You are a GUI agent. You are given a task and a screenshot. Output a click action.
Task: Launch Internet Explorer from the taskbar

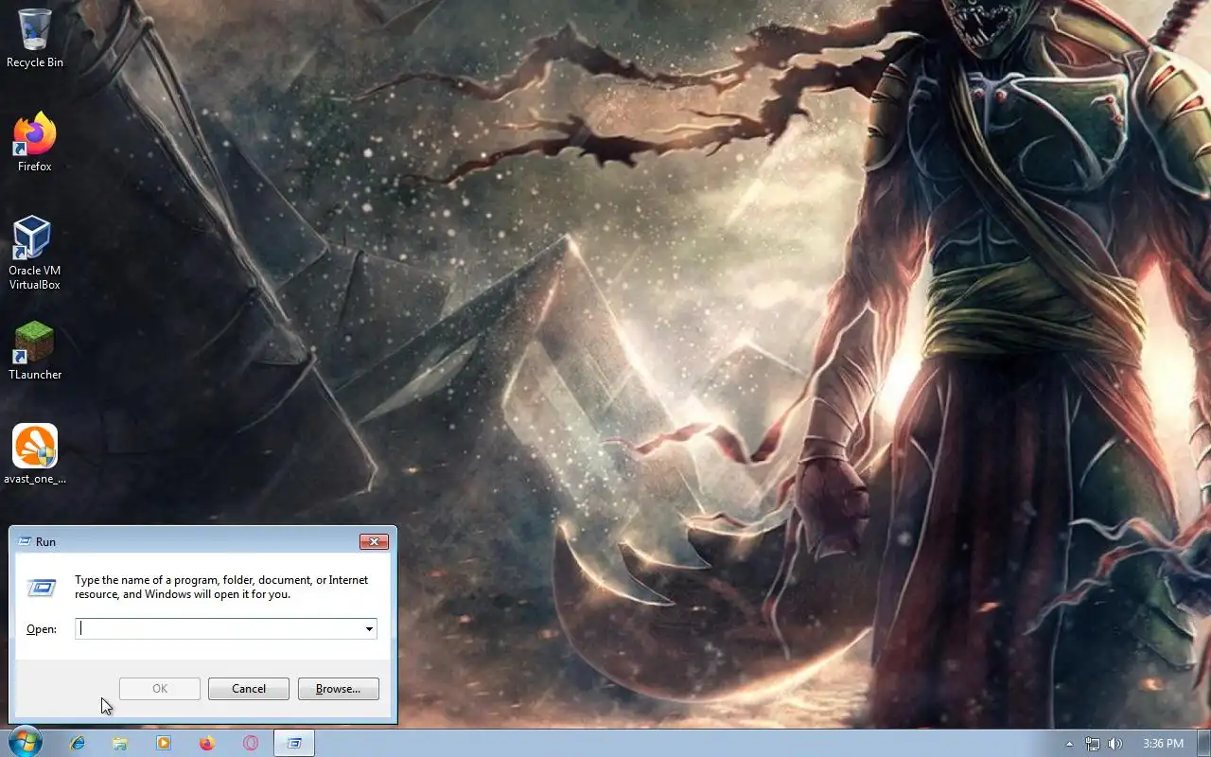78,743
